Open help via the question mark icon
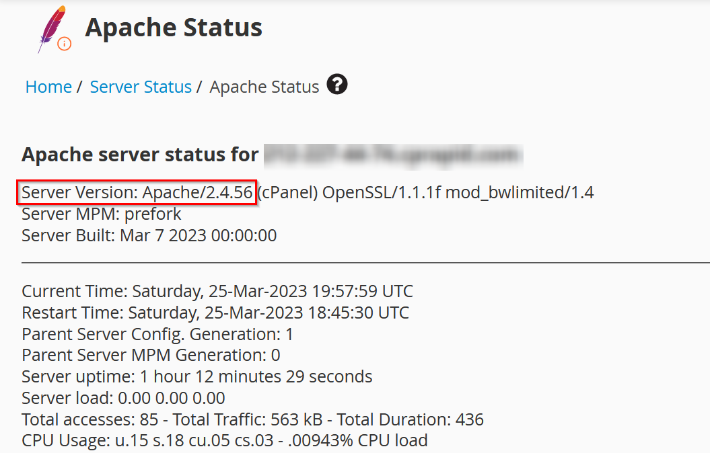The width and height of the screenshot is (710, 453). 336,85
